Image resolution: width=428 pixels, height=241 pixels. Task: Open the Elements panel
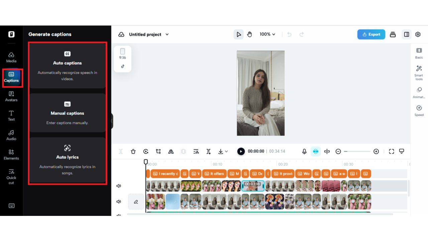pos(11,155)
